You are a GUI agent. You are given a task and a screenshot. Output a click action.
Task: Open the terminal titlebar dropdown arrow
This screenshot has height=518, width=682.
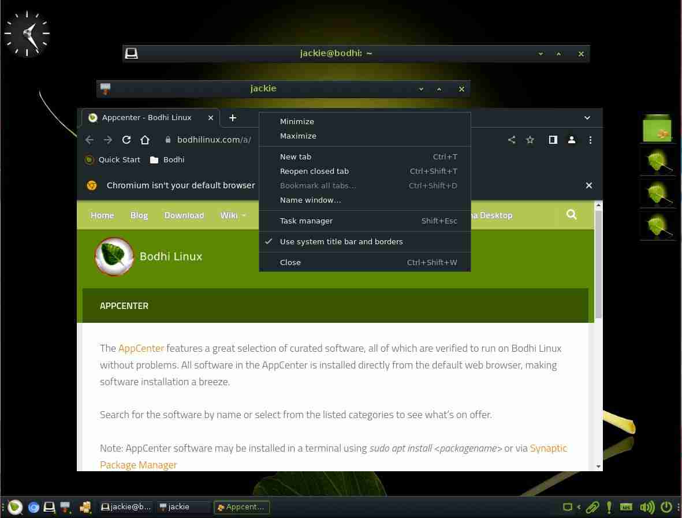[x=541, y=53]
